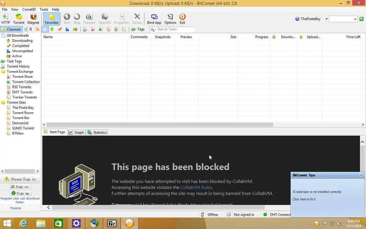Viewport: 366px width, 229px height.
Task: Open the CometID menu
Action: click(x=29, y=9)
